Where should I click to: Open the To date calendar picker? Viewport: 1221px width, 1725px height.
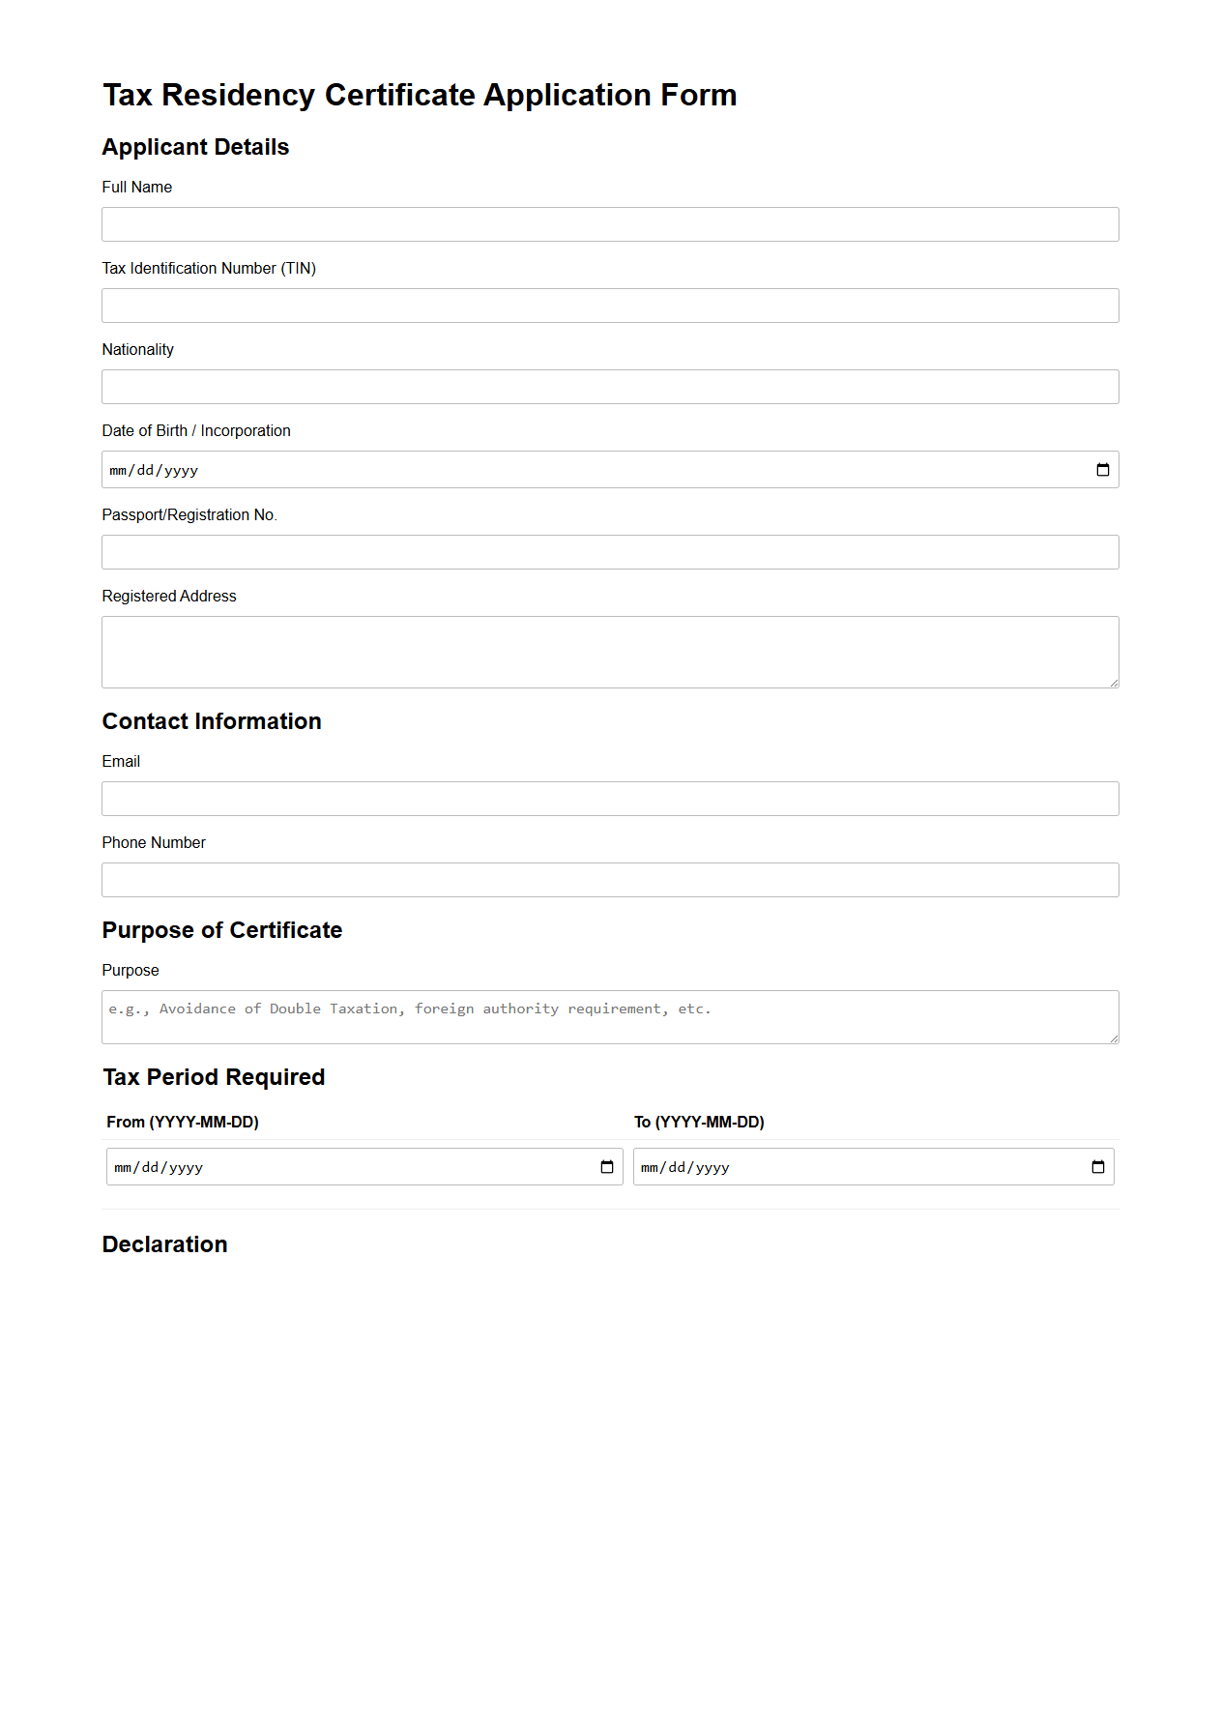[1097, 1167]
